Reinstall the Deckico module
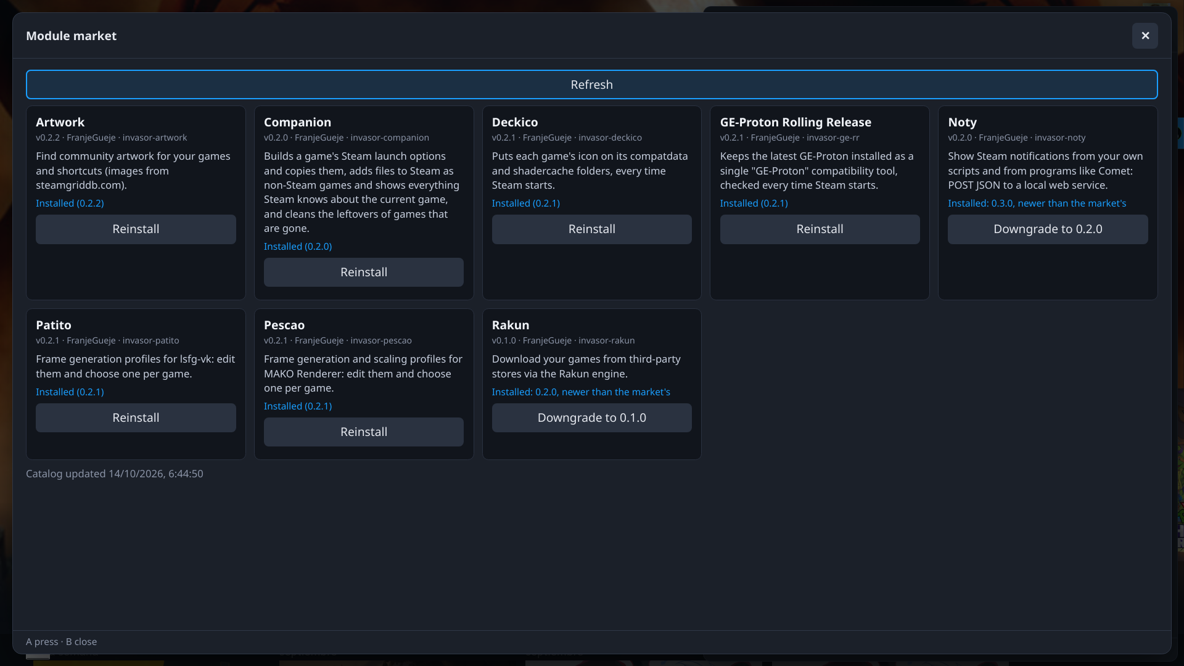Image resolution: width=1184 pixels, height=666 pixels. click(x=591, y=229)
